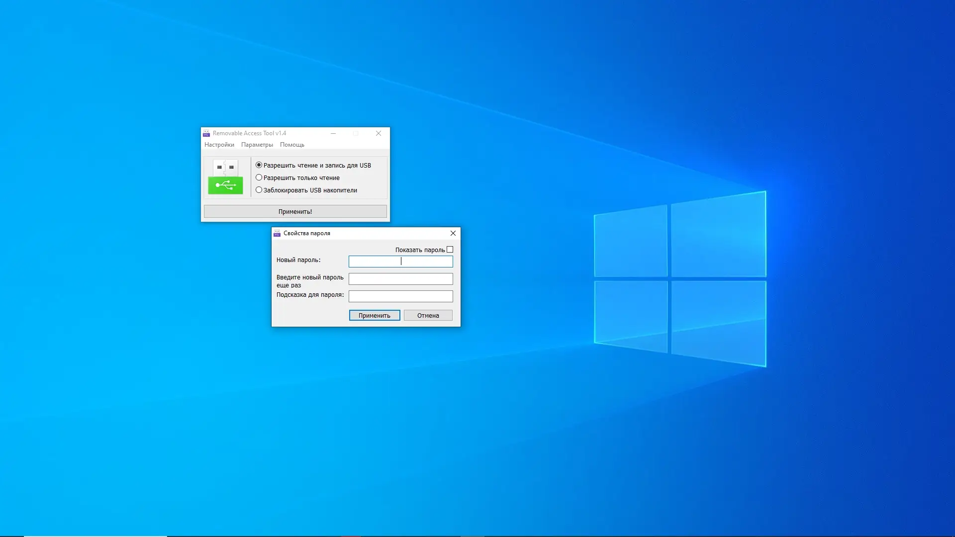This screenshot has height=537, width=955.
Task: Click the greyed-out maximize button of the main window
Action: [x=356, y=133]
